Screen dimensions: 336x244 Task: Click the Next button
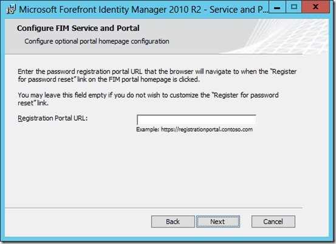click(218, 222)
